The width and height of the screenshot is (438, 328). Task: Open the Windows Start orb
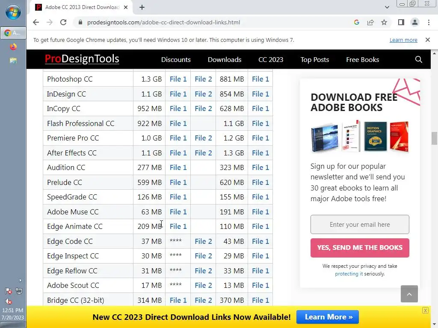click(x=13, y=12)
